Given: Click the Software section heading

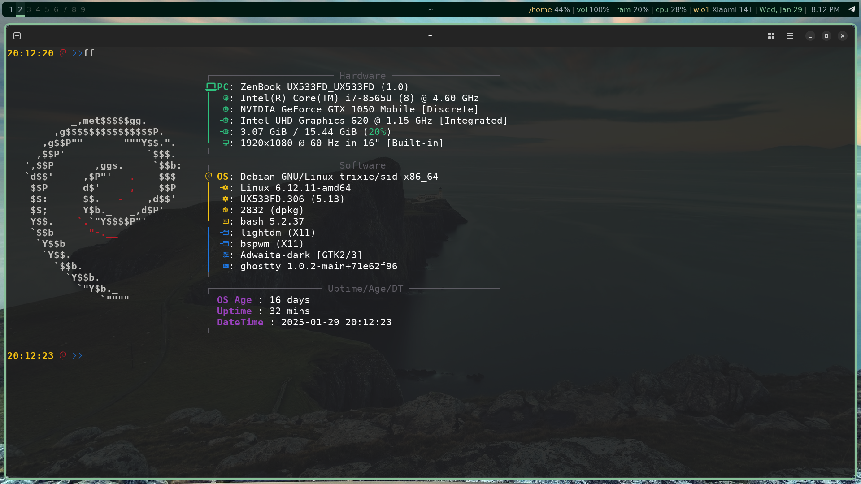Looking at the screenshot, I should [363, 165].
